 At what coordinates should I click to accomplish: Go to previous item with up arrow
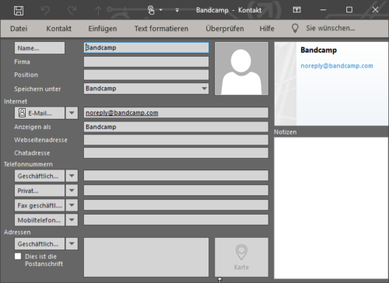coord(98,11)
